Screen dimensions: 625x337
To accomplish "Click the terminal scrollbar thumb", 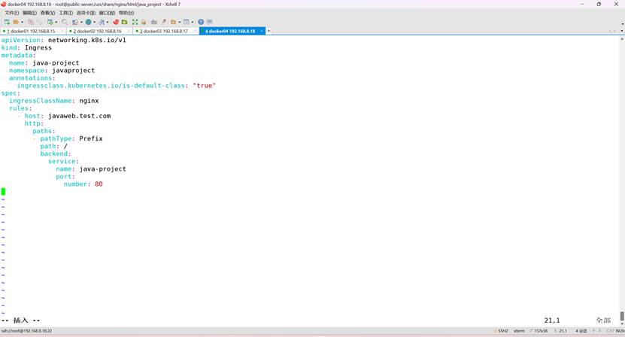I will pyautogui.click(x=622, y=316).
